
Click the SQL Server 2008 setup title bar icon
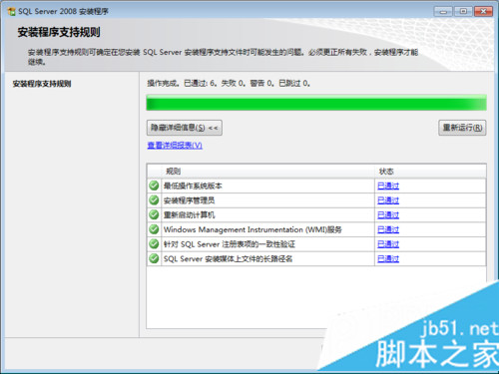point(12,12)
